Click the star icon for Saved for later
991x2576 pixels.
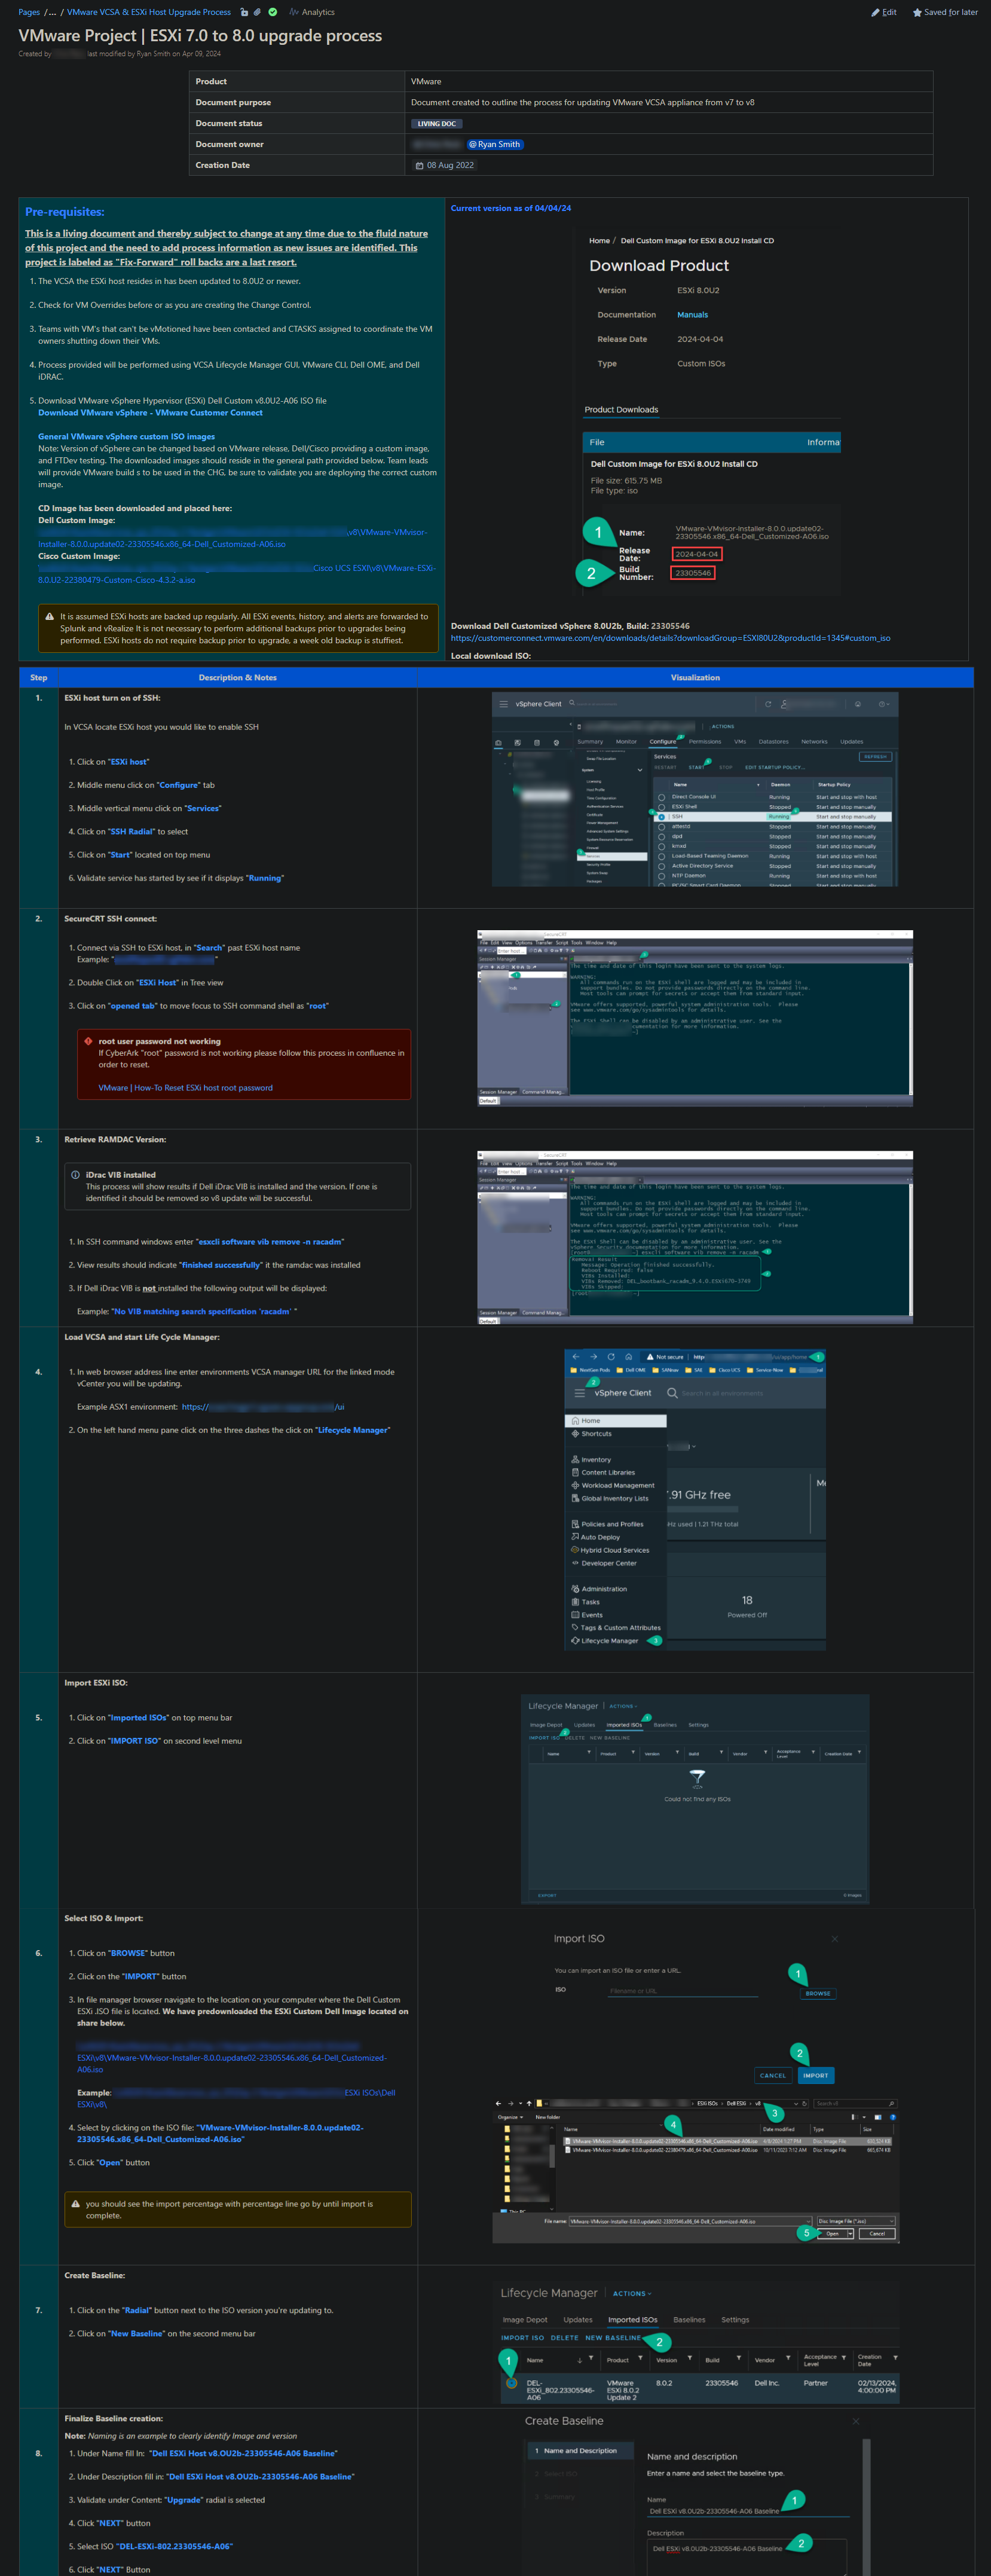(917, 12)
